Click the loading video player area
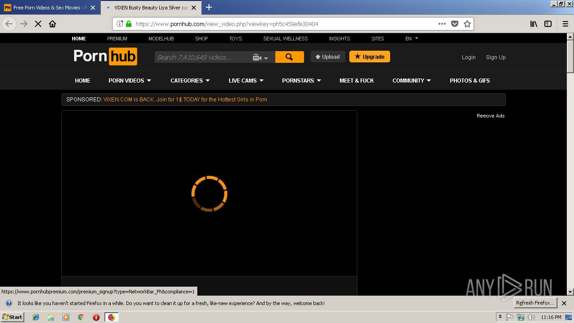This screenshot has width=574, height=323. [209, 193]
